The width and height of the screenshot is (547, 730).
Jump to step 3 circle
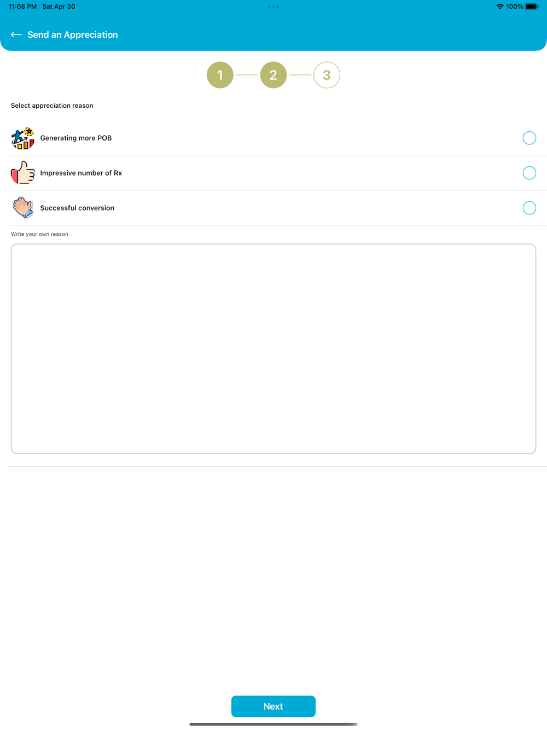click(327, 75)
